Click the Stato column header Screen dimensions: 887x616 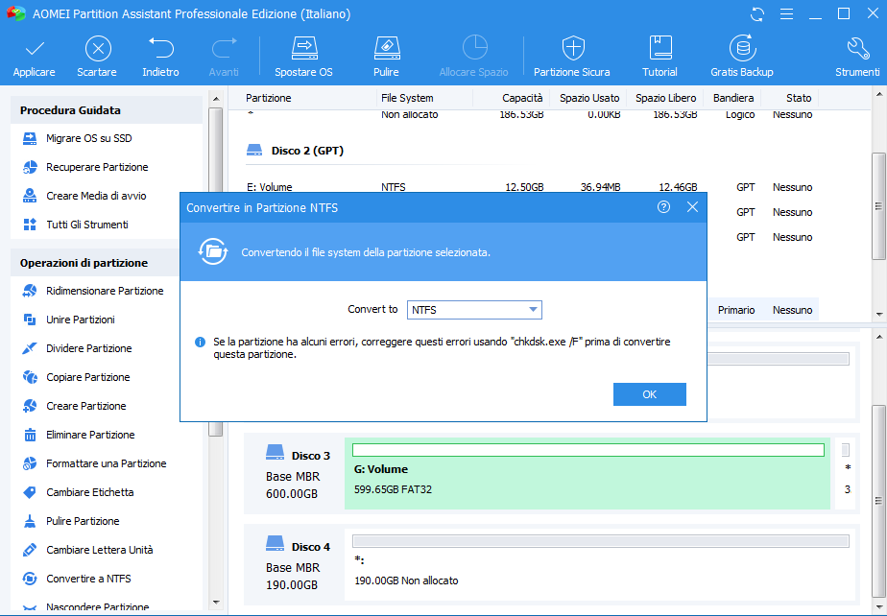coord(799,98)
